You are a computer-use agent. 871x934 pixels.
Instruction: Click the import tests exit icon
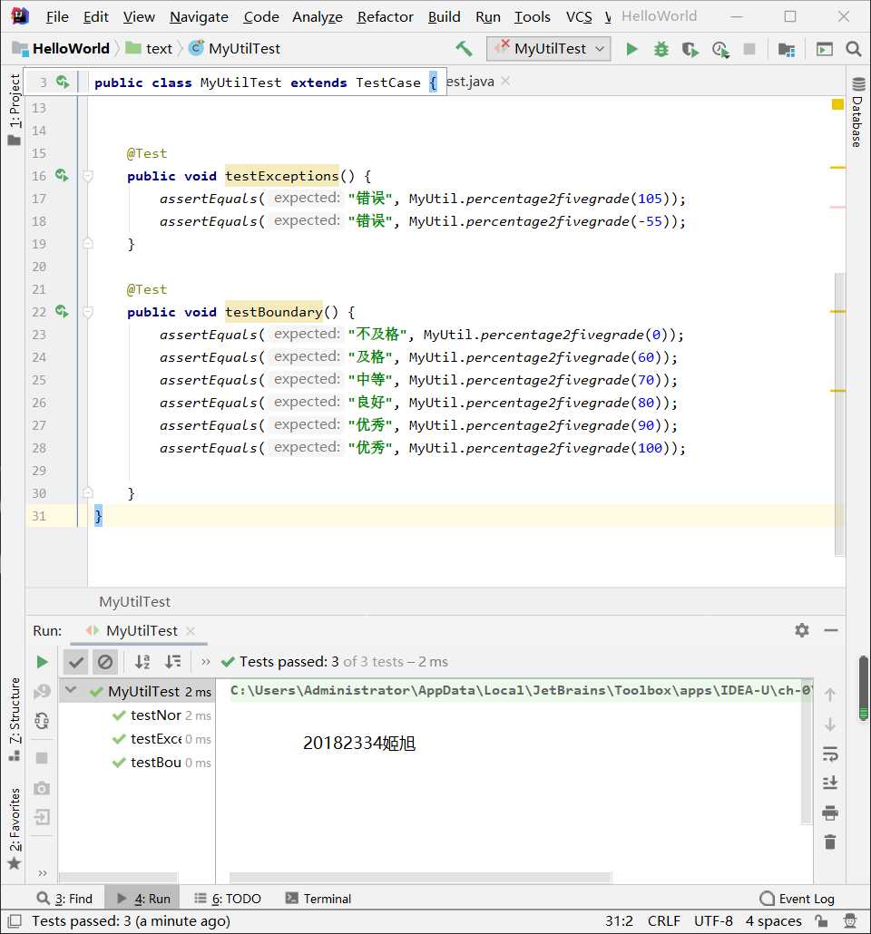pyautogui.click(x=42, y=817)
